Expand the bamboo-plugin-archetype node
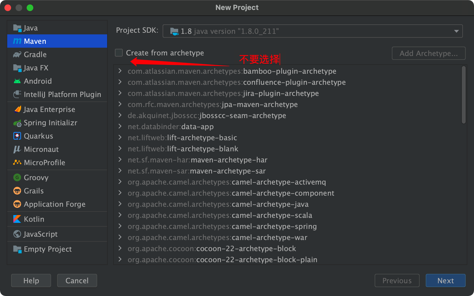The image size is (474, 296). click(x=120, y=71)
